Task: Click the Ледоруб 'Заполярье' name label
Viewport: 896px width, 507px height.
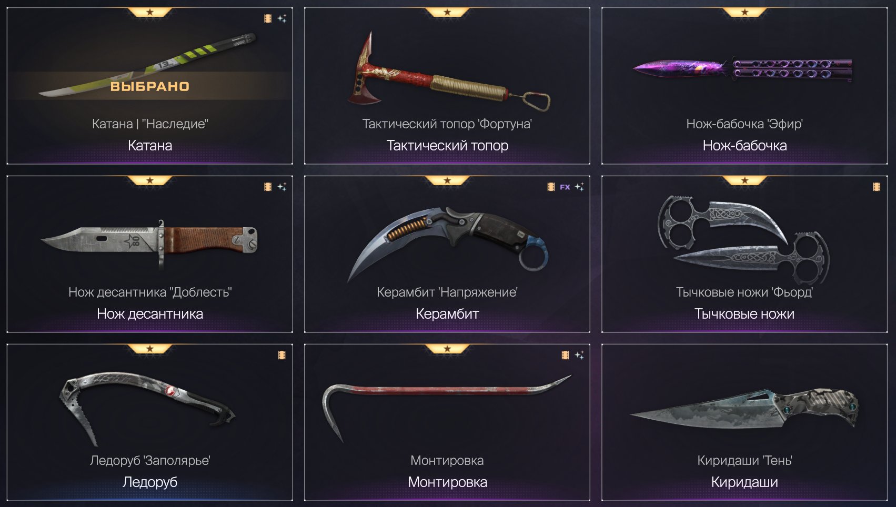Action: 150,461
